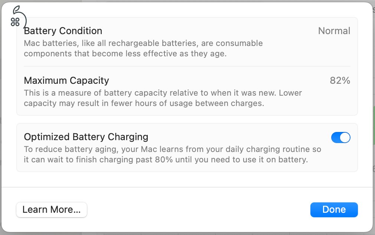
Task: Click the 'measure of battery capacity' description text
Action: coord(163,93)
